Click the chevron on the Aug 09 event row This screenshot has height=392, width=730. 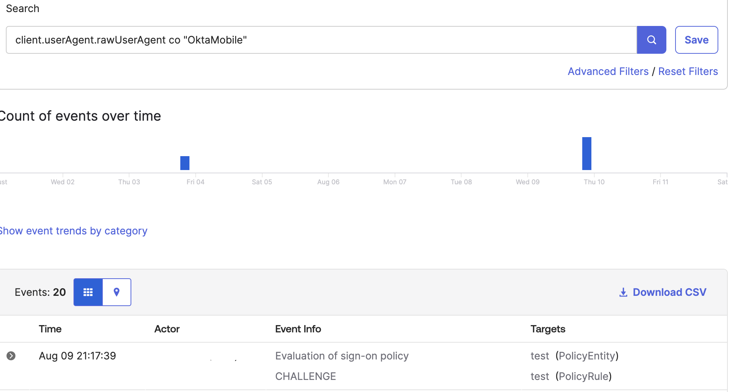[x=11, y=355]
